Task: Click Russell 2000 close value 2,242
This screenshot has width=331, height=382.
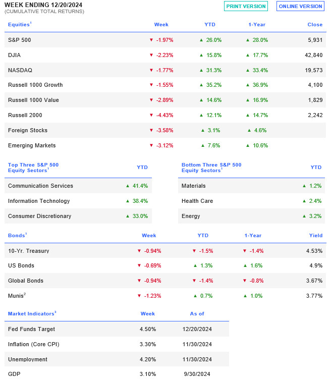Action: (x=315, y=115)
